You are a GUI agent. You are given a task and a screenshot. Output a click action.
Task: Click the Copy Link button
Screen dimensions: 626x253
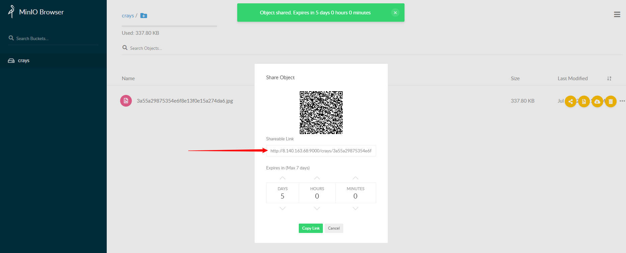point(311,228)
